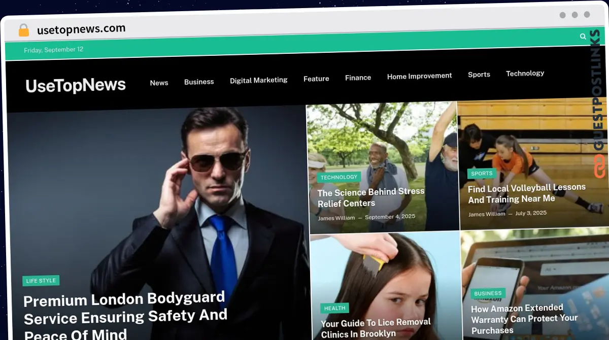Open the Feature menu item

click(x=316, y=79)
